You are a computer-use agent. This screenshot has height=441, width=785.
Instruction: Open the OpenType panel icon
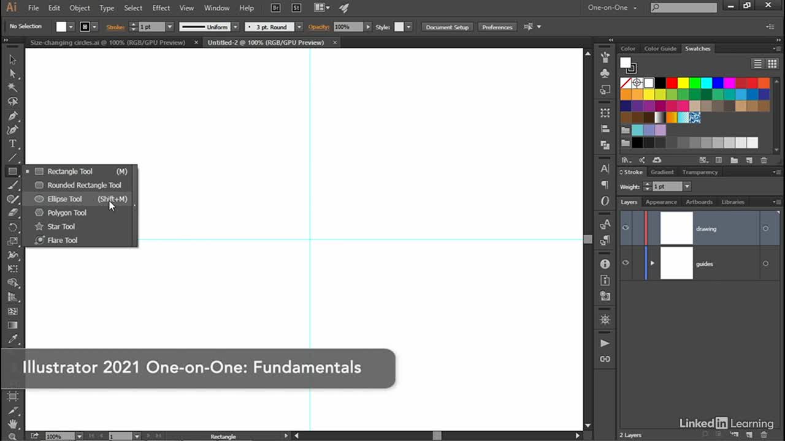(605, 200)
